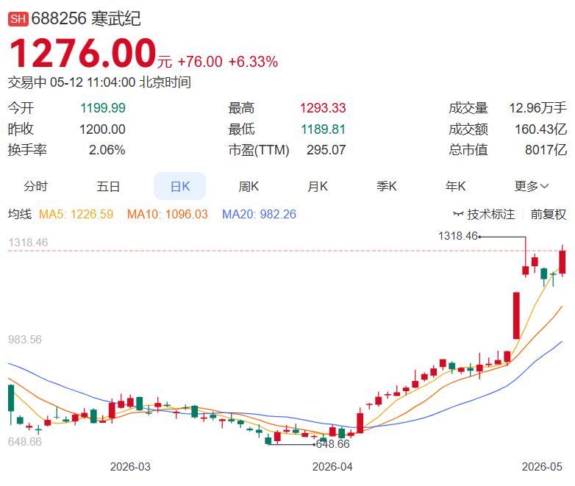
Task: Switch to the 分时 tab
Action: pyautogui.click(x=35, y=186)
